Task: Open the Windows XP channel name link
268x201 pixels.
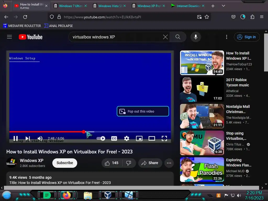Action: click(x=32, y=160)
